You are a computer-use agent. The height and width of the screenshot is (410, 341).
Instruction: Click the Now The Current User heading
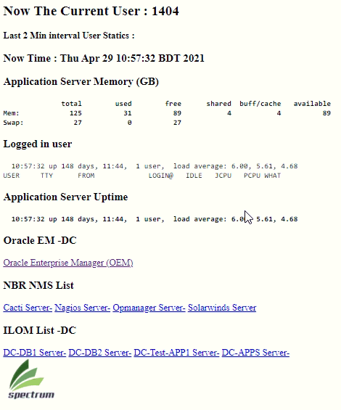(x=91, y=11)
